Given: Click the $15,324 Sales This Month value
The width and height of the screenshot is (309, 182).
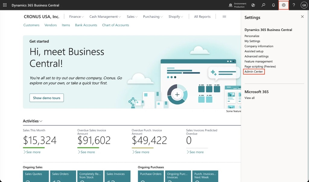Looking at the screenshot, I should 40,140.
